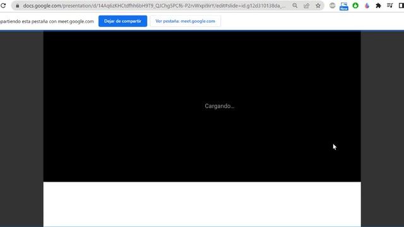Bookmark this page with the star icon
The width and height of the screenshot is (404, 227).
(318, 6)
